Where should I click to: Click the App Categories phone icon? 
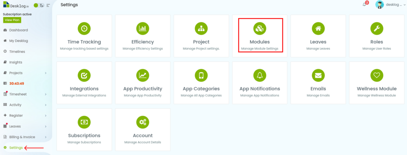201,75
